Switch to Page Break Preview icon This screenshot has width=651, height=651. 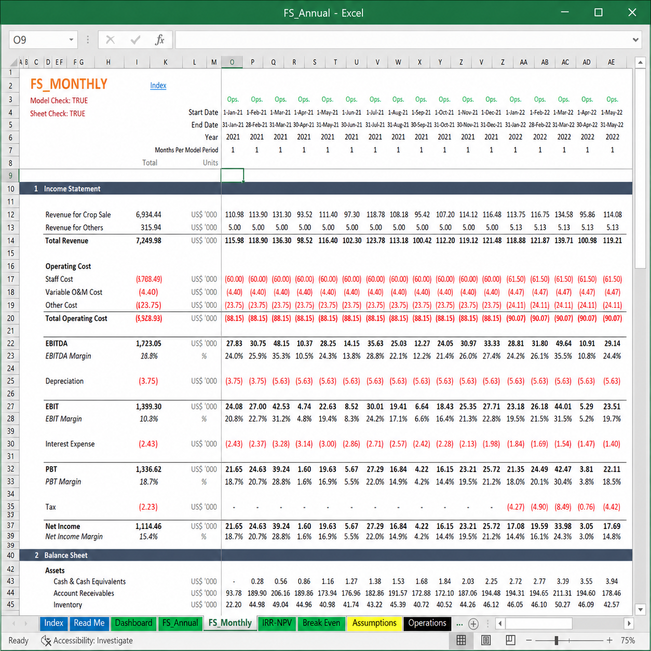[x=510, y=640]
